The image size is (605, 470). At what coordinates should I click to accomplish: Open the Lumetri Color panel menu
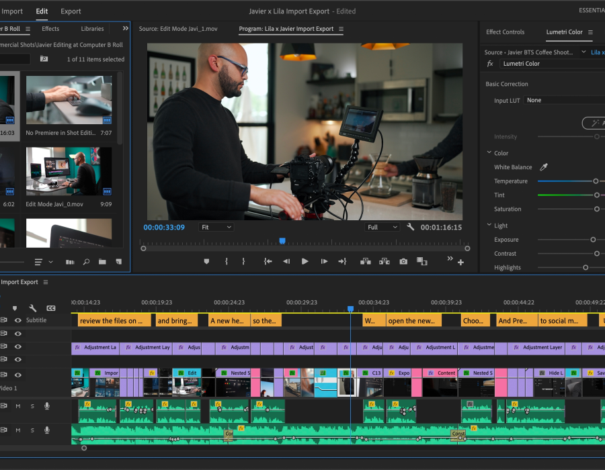click(590, 32)
